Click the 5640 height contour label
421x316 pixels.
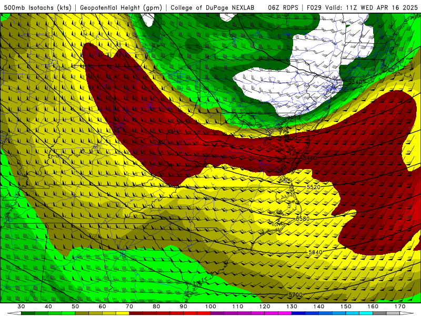[315, 252]
